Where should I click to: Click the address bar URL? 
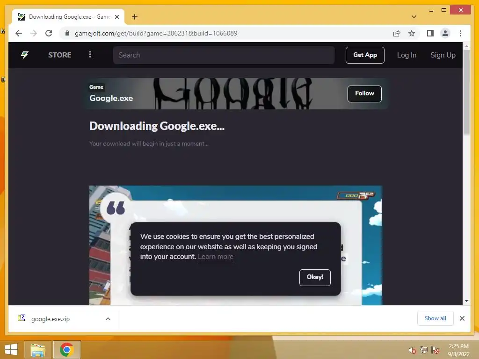[x=156, y=33]
